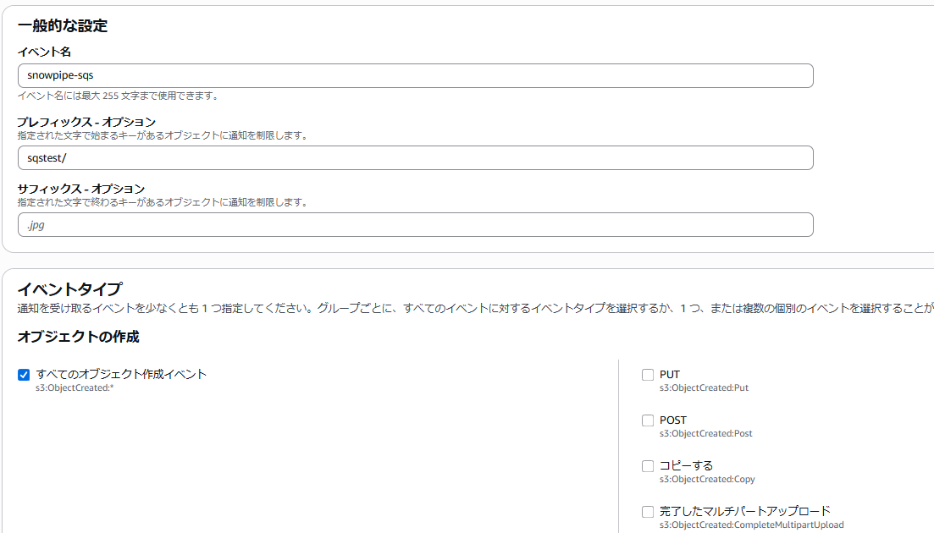Click the s3:ObjectCreated:* text
The image size is (934, 533).
coord(75,387)
